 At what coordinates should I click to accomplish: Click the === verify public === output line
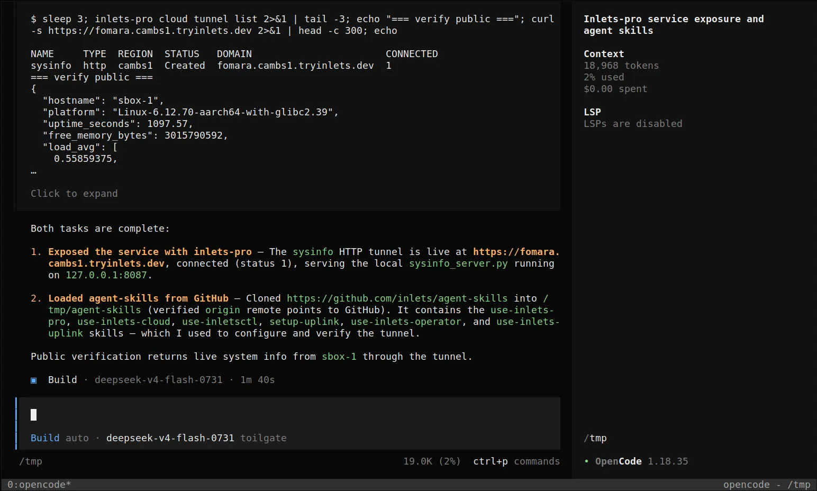(x=92, y=77)
